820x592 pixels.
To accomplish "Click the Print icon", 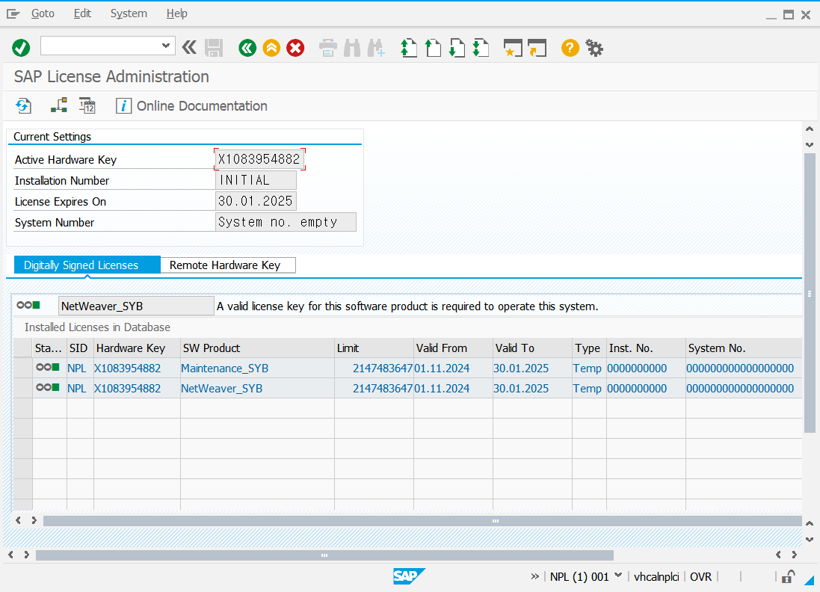I will [x=328, y=48].
